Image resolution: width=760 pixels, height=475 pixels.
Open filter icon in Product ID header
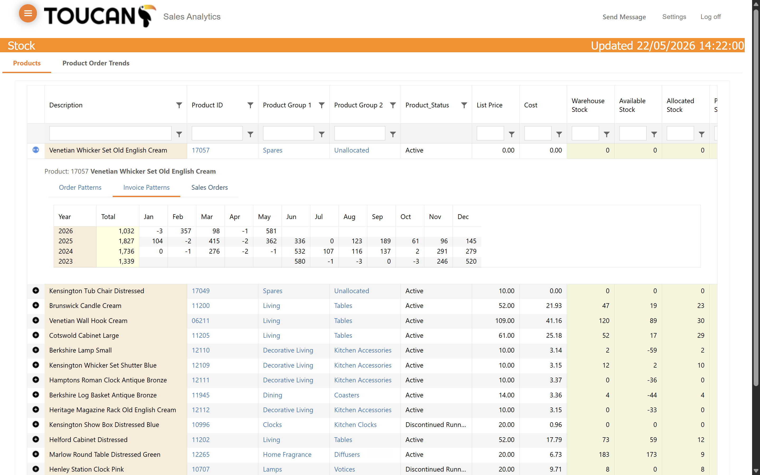(250, 105)
